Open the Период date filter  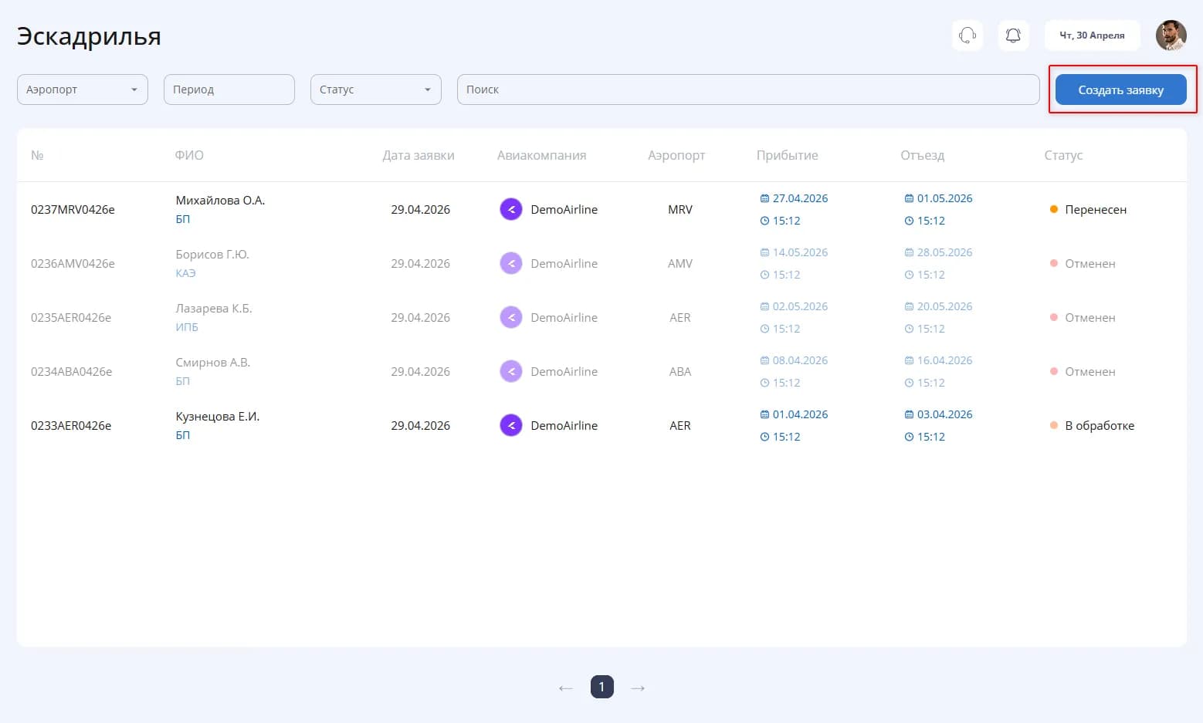pos(229,90)
